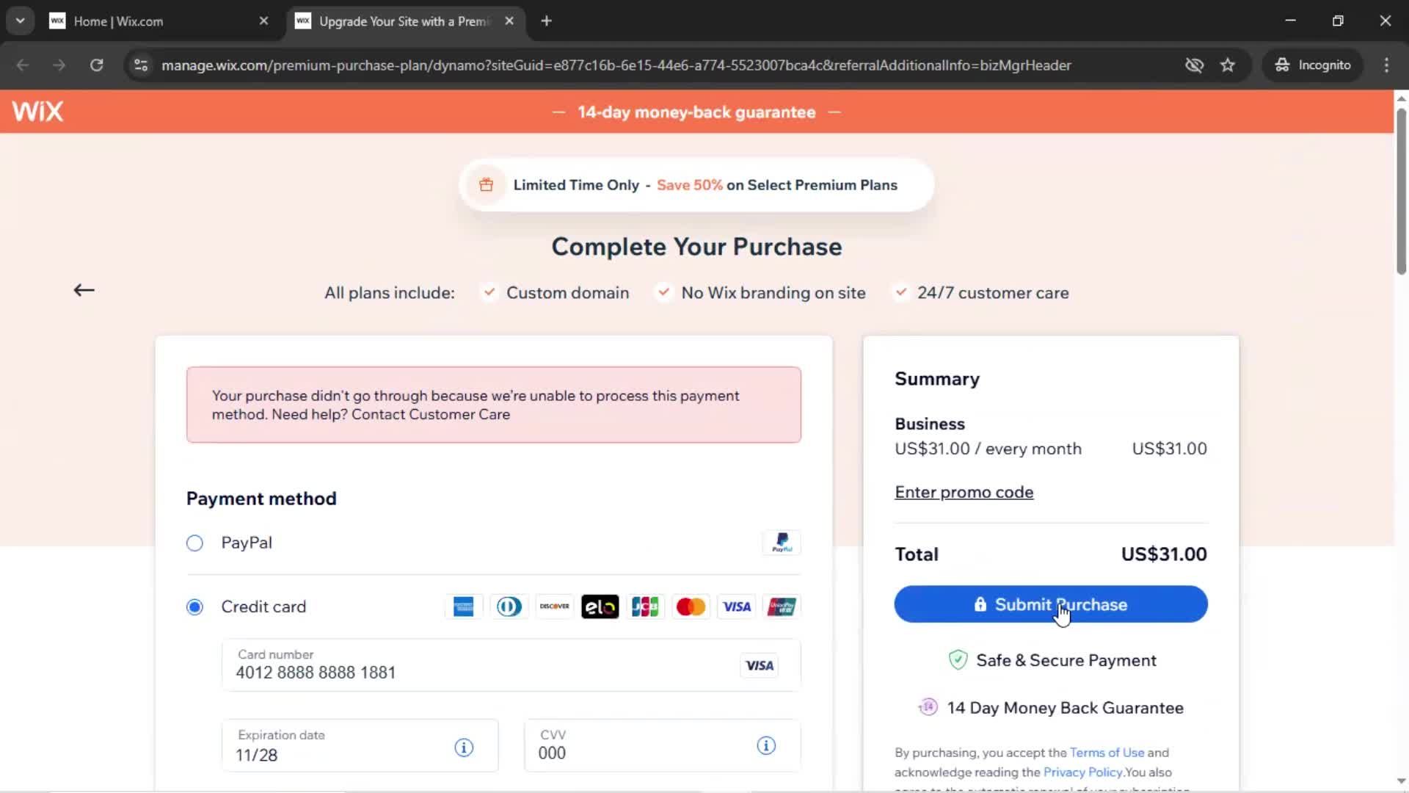Click the JCB card icon
Viewport: 1409px width, 793px height.
point(645,606)
